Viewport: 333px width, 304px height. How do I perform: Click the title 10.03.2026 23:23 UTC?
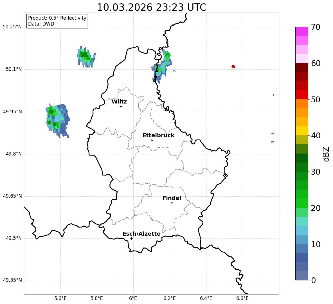tap(151, 7)
